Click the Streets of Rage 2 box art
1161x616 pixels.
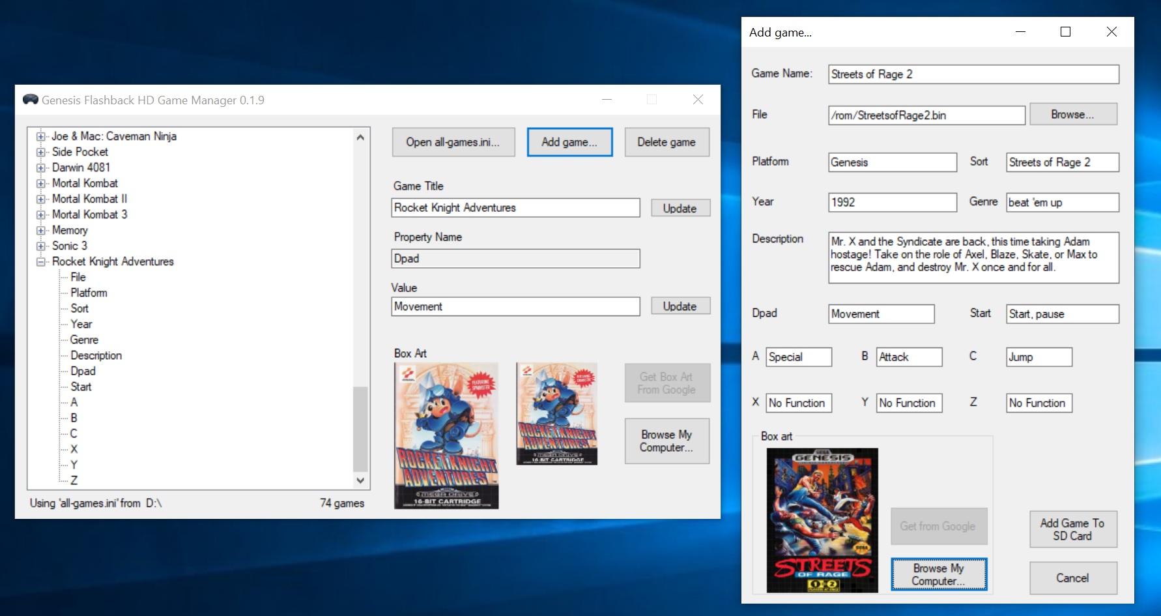click(x=822, y=520)
